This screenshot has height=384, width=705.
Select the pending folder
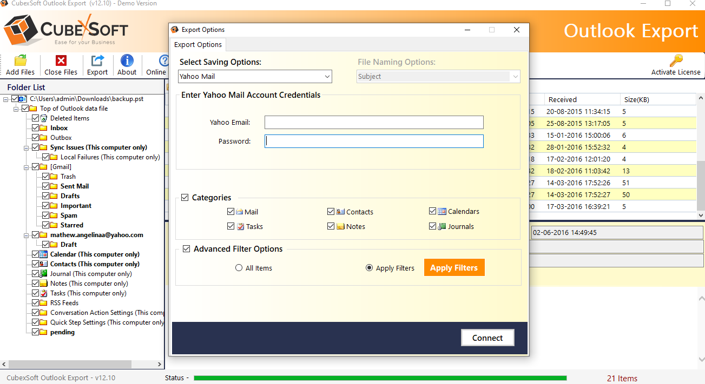63,332
